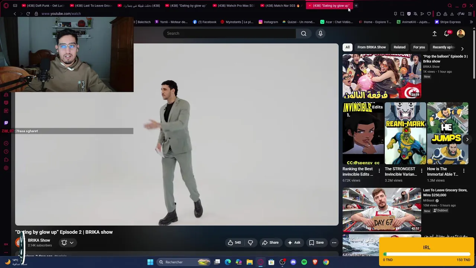
Task: Reload the page in Opera
Action: [28, 14]
